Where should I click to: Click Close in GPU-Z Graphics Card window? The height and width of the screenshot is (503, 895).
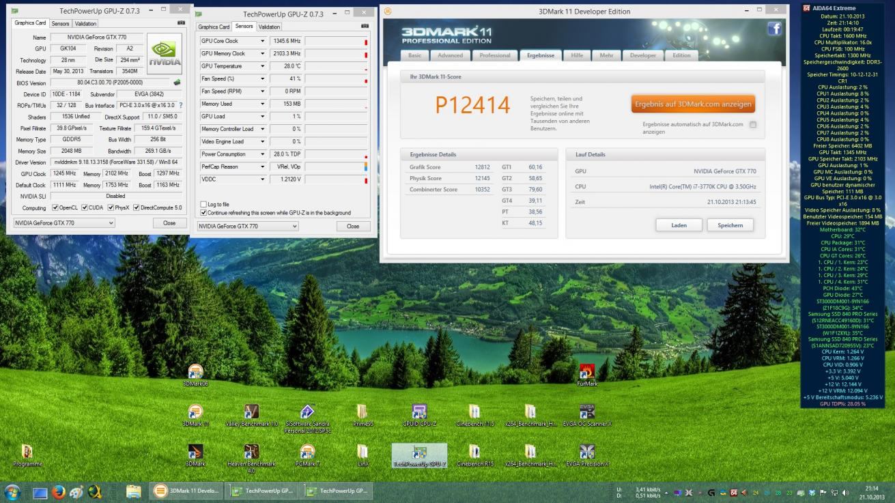coord(169,223)
